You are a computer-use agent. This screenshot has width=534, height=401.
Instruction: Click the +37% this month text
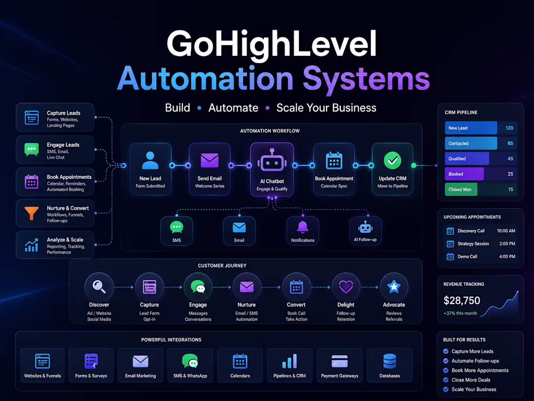460,314
